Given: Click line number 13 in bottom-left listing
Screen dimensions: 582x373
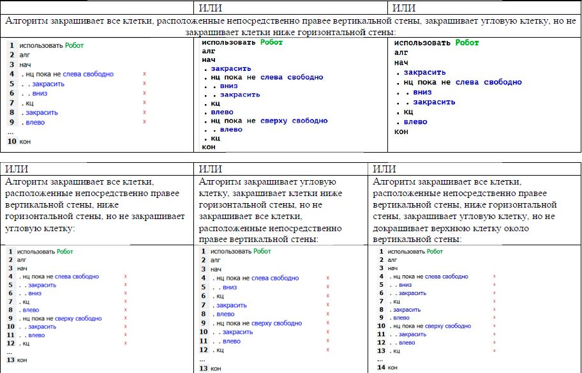Looking at the screenshot, I should [x=11, y=360].
